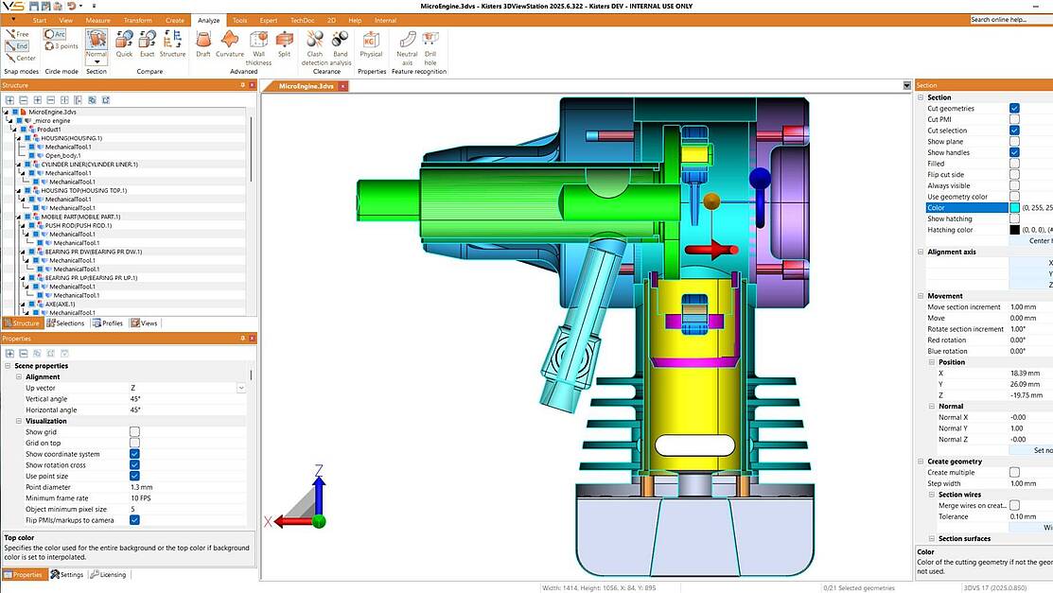
Task: Click the Clash detection icon
Action: pos(315,40)
